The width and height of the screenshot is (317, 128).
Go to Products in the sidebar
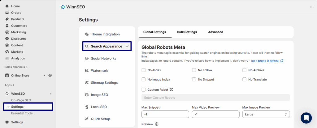point(18,19)
